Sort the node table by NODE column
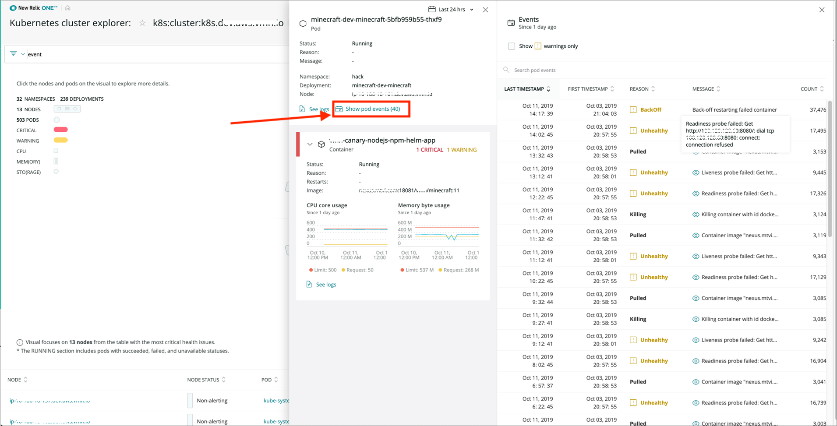The width and height of the screenshot is (837, 426). pyautogui.click(x=18, y=380)
